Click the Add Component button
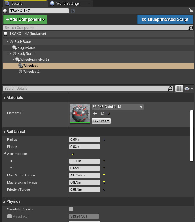Viewport: 195px width, 222px height. [25, 20]
